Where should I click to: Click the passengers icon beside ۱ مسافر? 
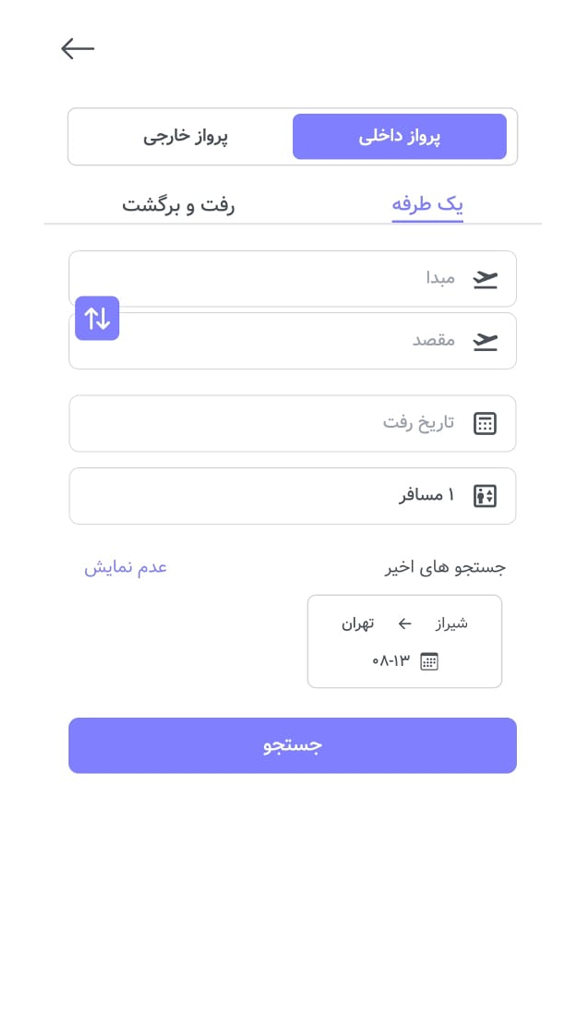pyautogui.click(x=485, y=496)
